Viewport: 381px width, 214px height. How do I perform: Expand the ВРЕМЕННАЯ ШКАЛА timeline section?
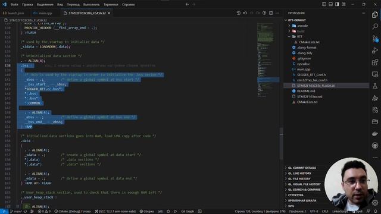[302, 201]
